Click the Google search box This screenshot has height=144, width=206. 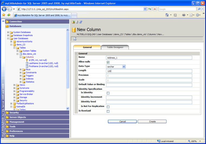pos(177,9)
